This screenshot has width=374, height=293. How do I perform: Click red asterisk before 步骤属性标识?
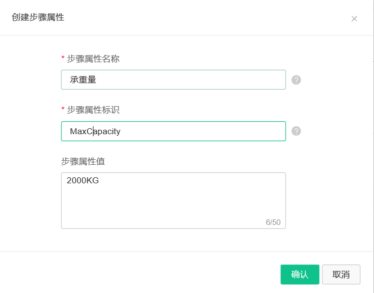pos(63,109)
